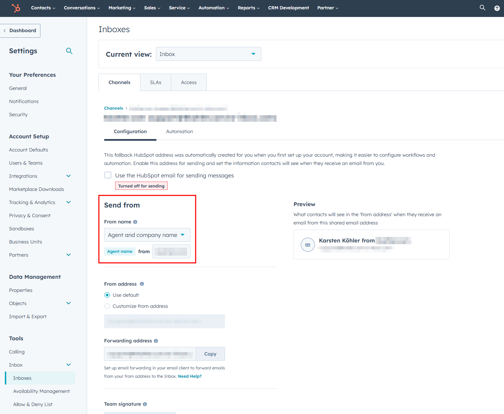504x414 pixels.
Task: Click Copy next to the forwarding address
Action: click(210, 354)
